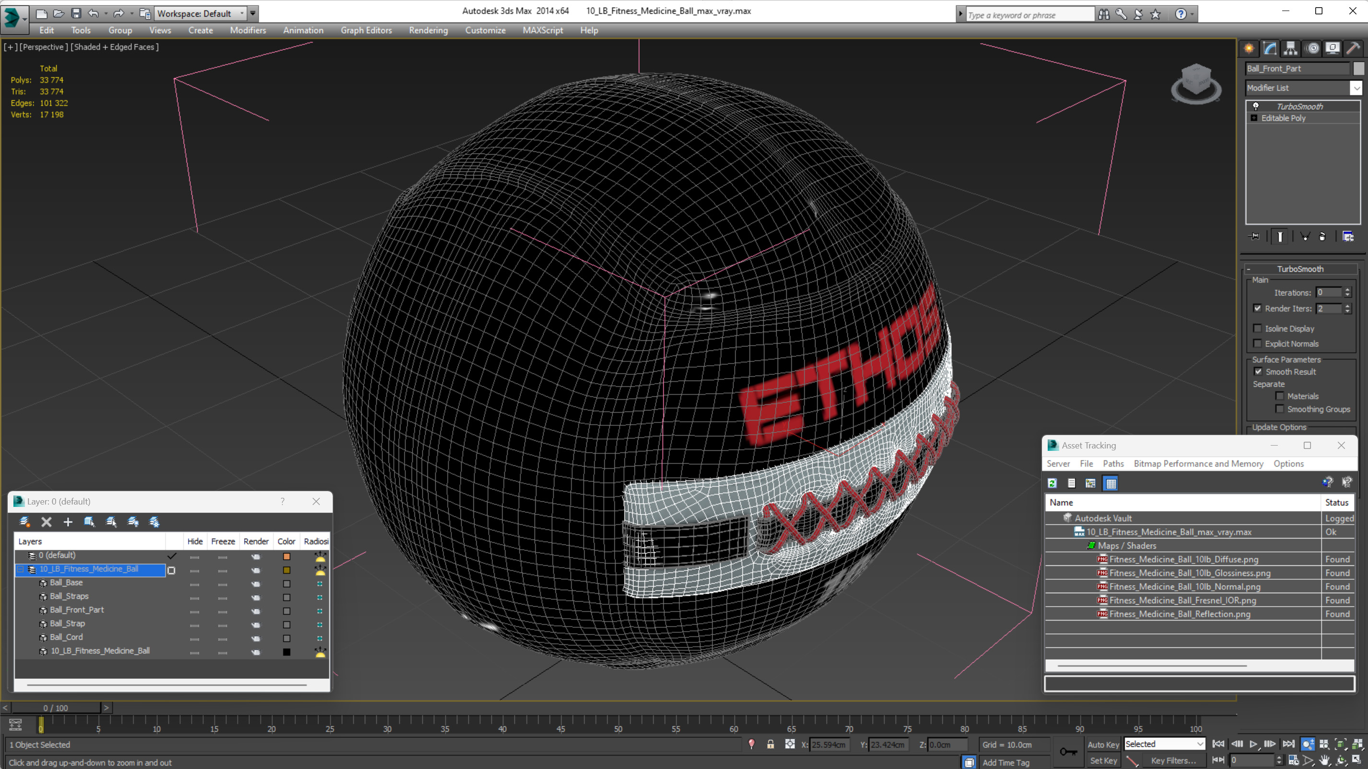Click the keyword search input field
The image size is (1368, 769).
coord(1030,15)
